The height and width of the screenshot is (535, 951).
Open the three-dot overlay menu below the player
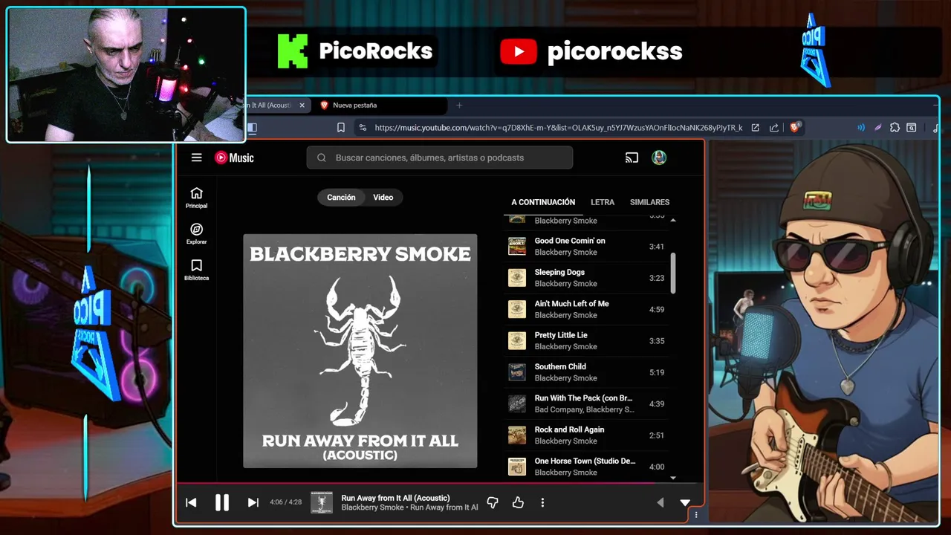[x=696, y=514]
